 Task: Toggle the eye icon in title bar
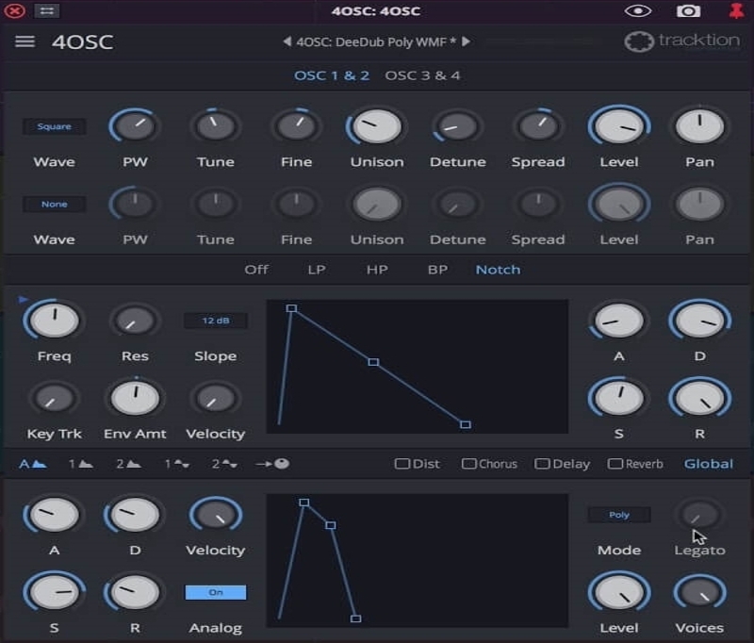click(638, 10)
